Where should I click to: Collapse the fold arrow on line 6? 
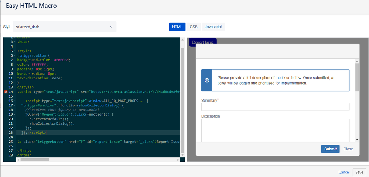coord(15,55)
